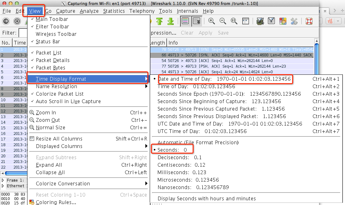Open Colorize Conversation submenu

(89, 184)
